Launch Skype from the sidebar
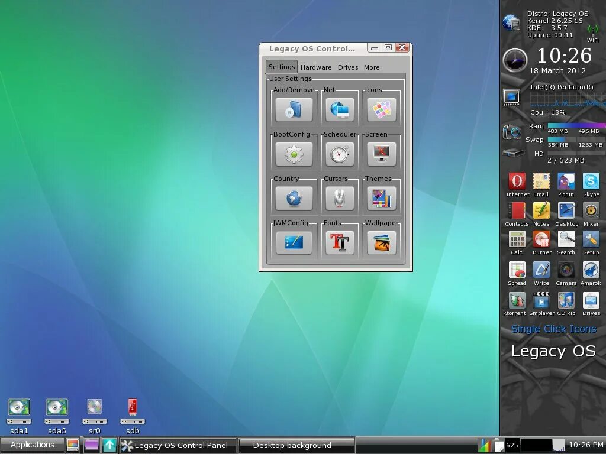The image size is (606, 454). (x=591, y=181)
